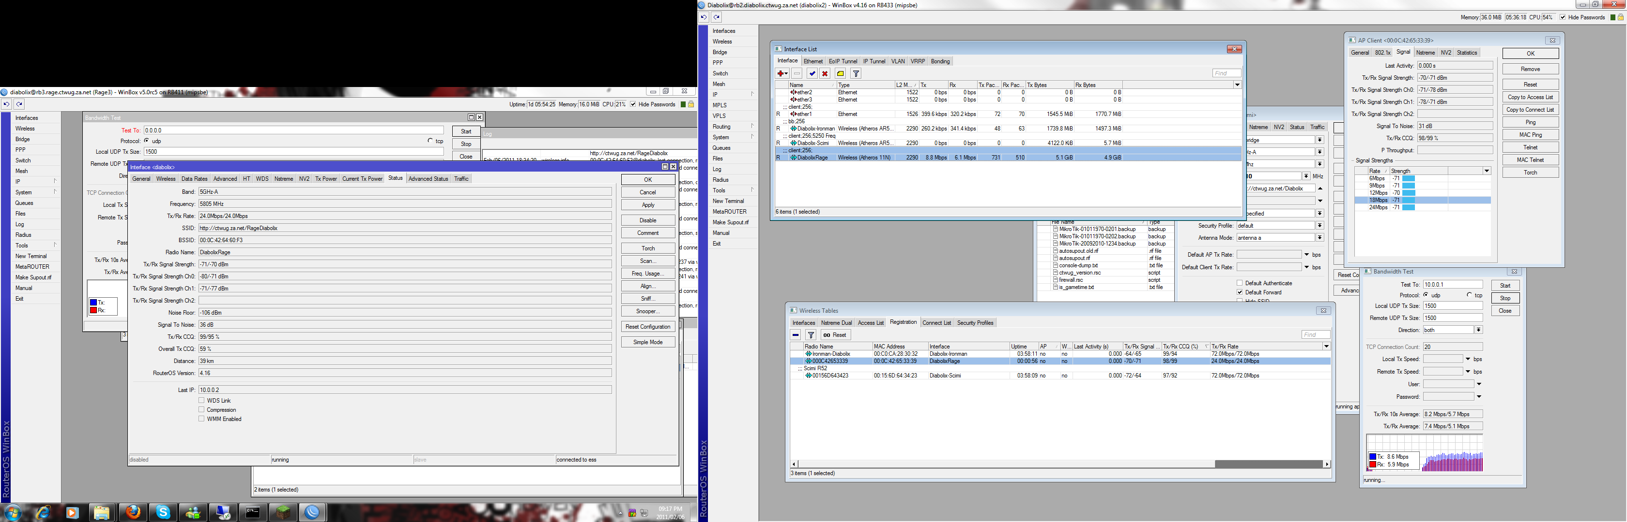
Task: Open the WinBox taskbar icon
Action: pos(312,512)
